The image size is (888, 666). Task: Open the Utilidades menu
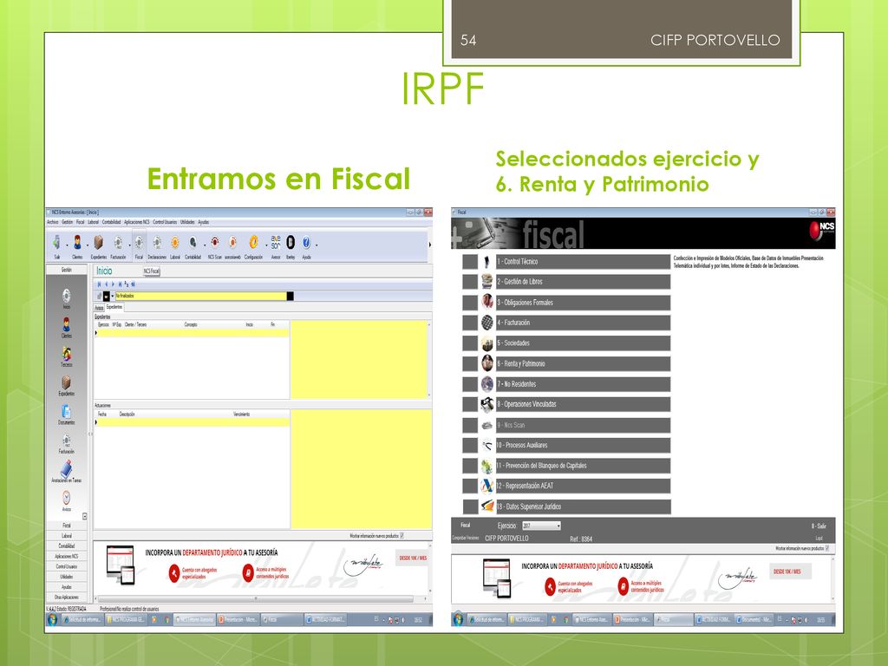(187, 222)
